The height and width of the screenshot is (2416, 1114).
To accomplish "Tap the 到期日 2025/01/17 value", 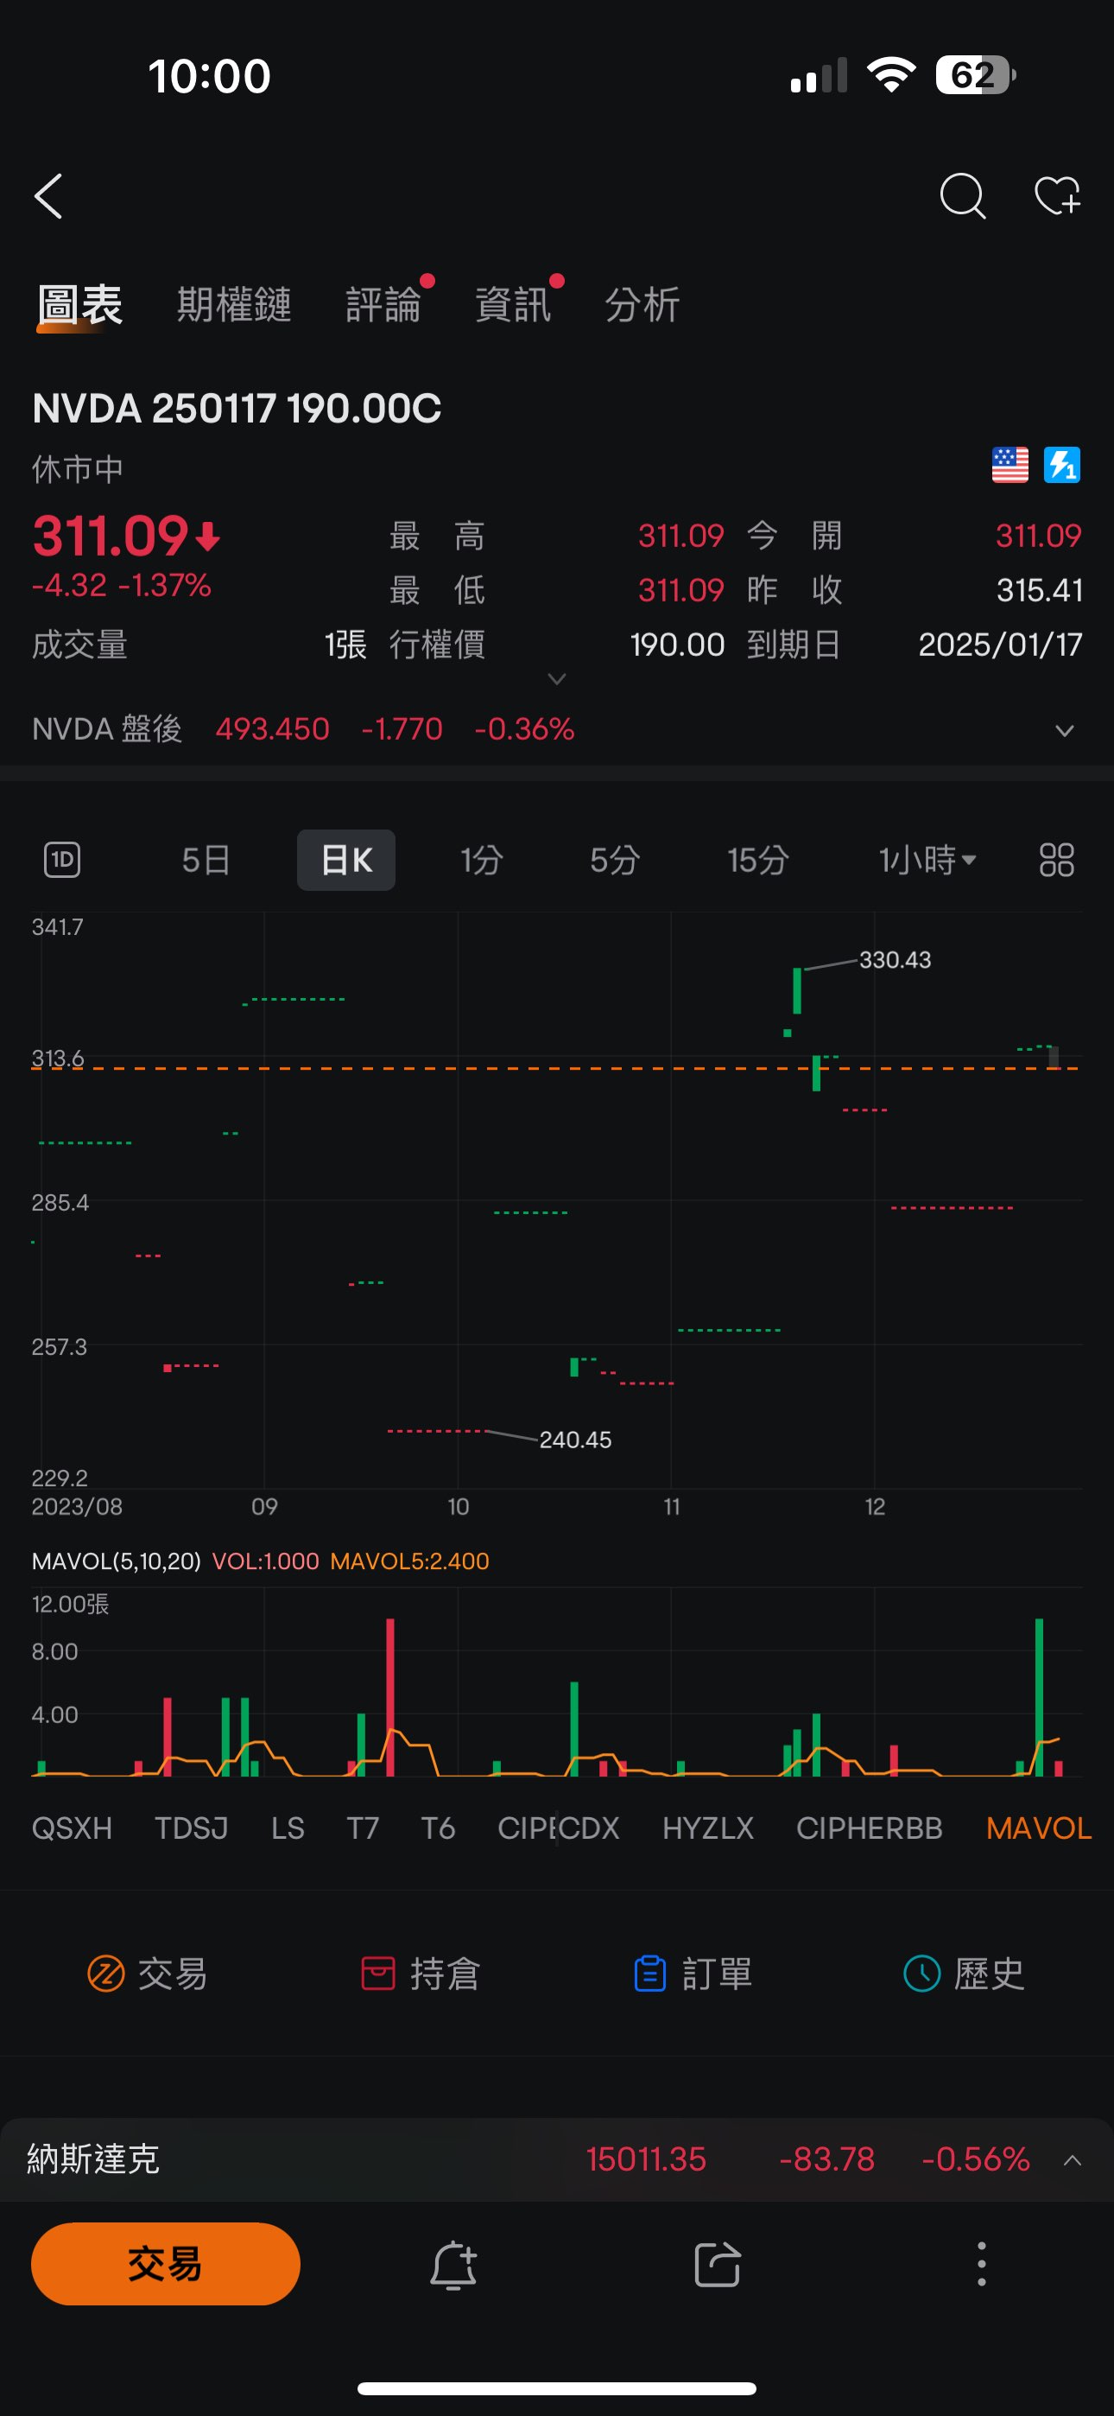I will [x=1001, y=645].
